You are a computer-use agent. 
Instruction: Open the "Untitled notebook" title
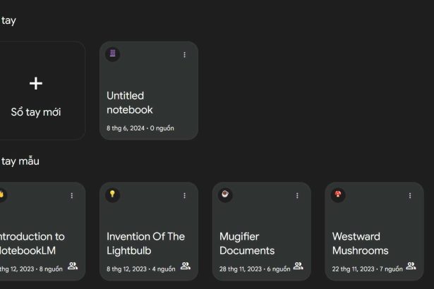130,103
